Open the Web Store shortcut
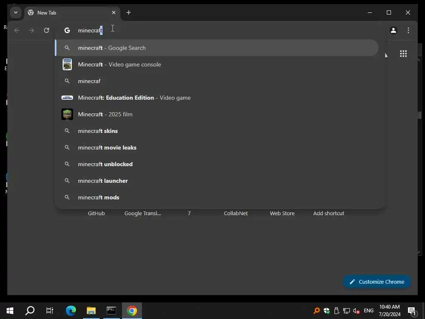This screenshot has height=319, width=425. (282, 213)
